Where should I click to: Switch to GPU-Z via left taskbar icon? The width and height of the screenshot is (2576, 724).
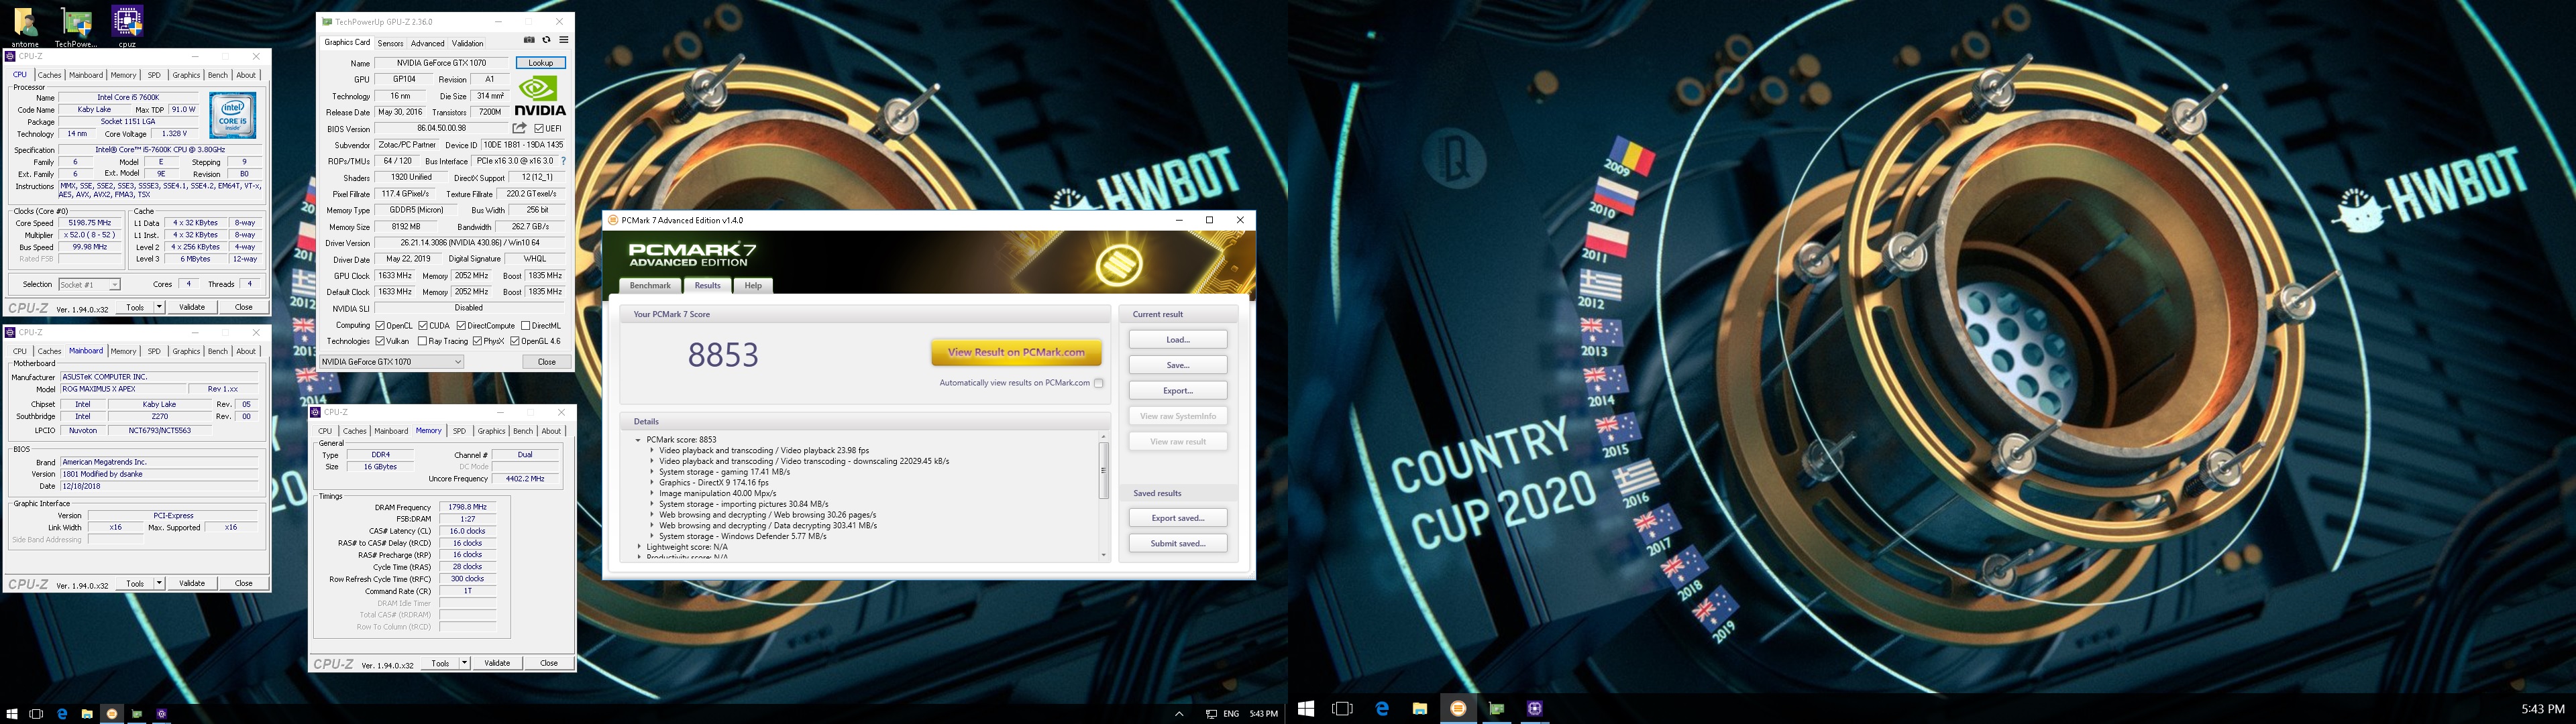tap(137, 714)
